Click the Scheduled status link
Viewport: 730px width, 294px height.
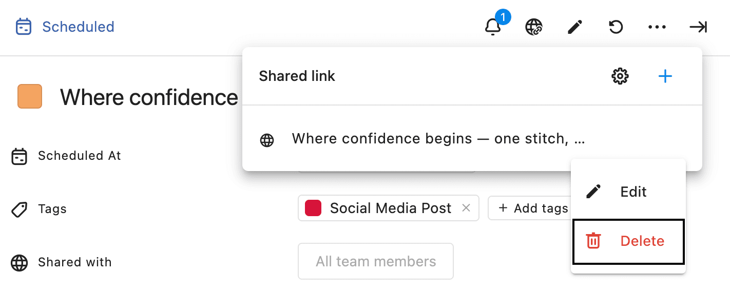(78, 27)
